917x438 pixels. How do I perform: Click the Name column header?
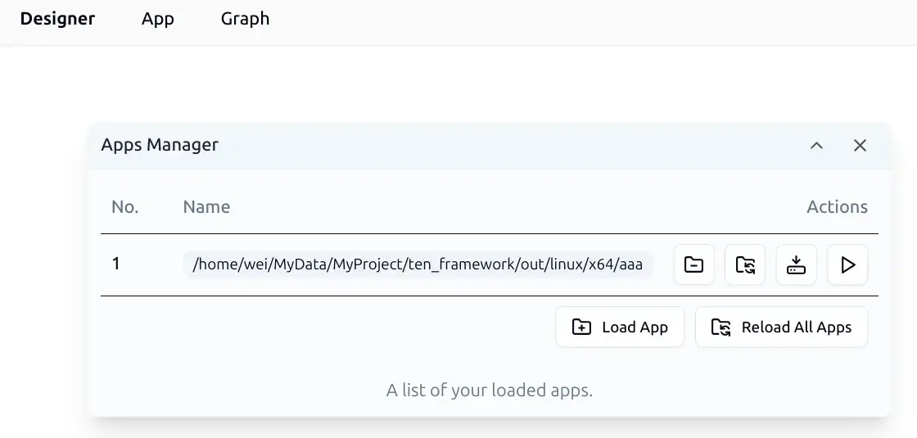point(206,207)
